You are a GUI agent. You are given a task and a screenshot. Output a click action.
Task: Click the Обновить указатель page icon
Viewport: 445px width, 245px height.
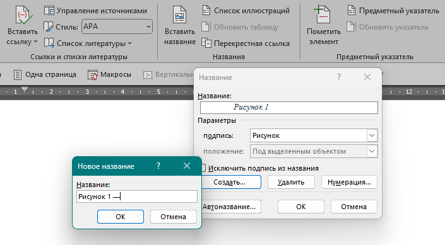point(352,27)
